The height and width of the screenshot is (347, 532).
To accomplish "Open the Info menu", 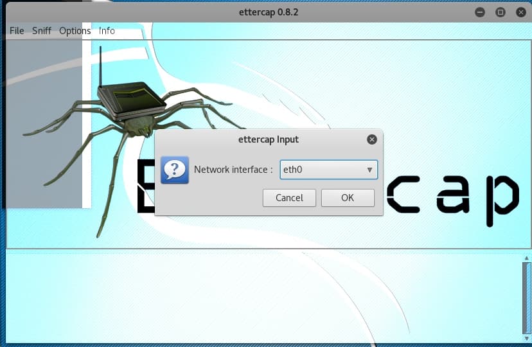I will (107, 31).
